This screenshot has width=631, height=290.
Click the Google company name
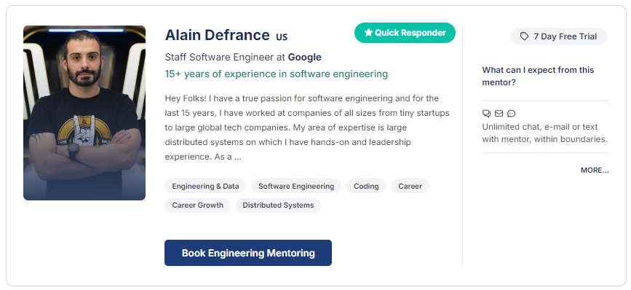click(x=305, y=57)
